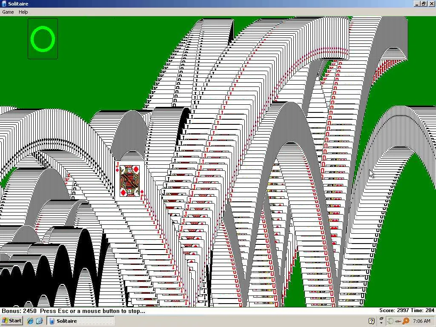Click the orange magnifier tray icon
436x327 pixels.
pyautogui.click(x=406, y=321)
